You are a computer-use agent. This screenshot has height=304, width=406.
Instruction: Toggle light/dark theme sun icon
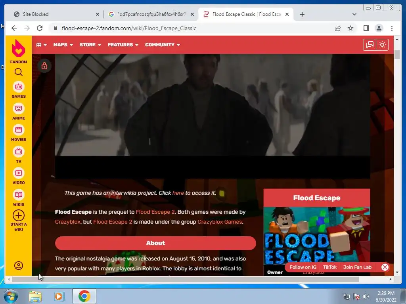pos(382,45)
